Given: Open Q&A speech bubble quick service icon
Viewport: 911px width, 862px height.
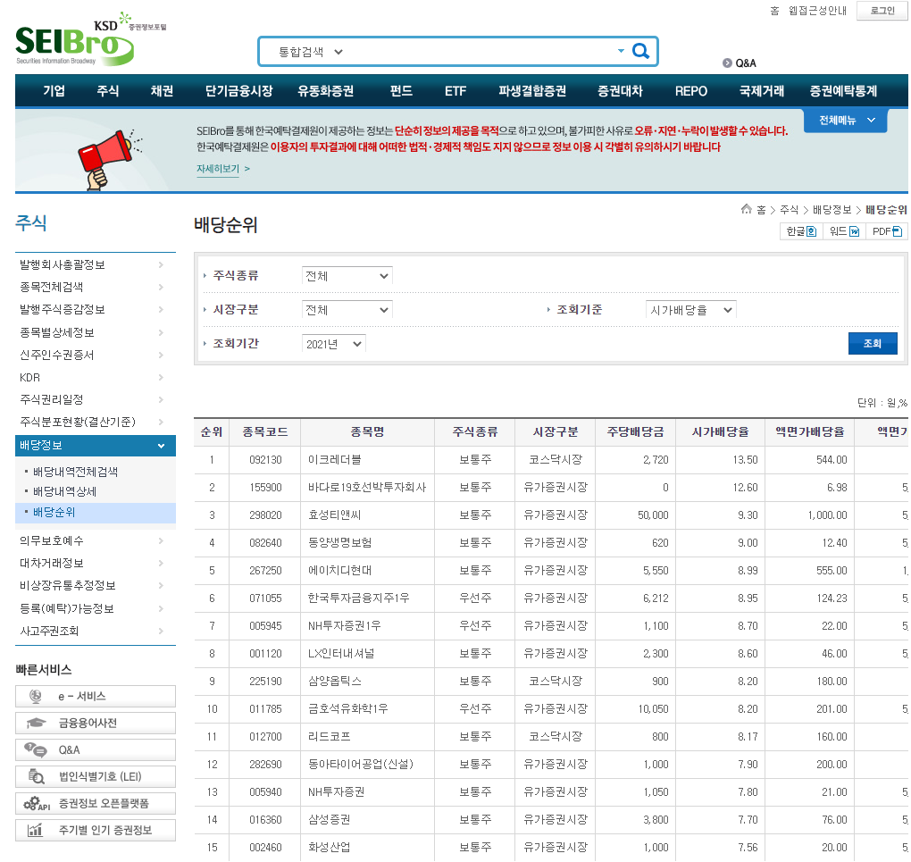Looking at the screenshot, I should click(x=36, y=749).
